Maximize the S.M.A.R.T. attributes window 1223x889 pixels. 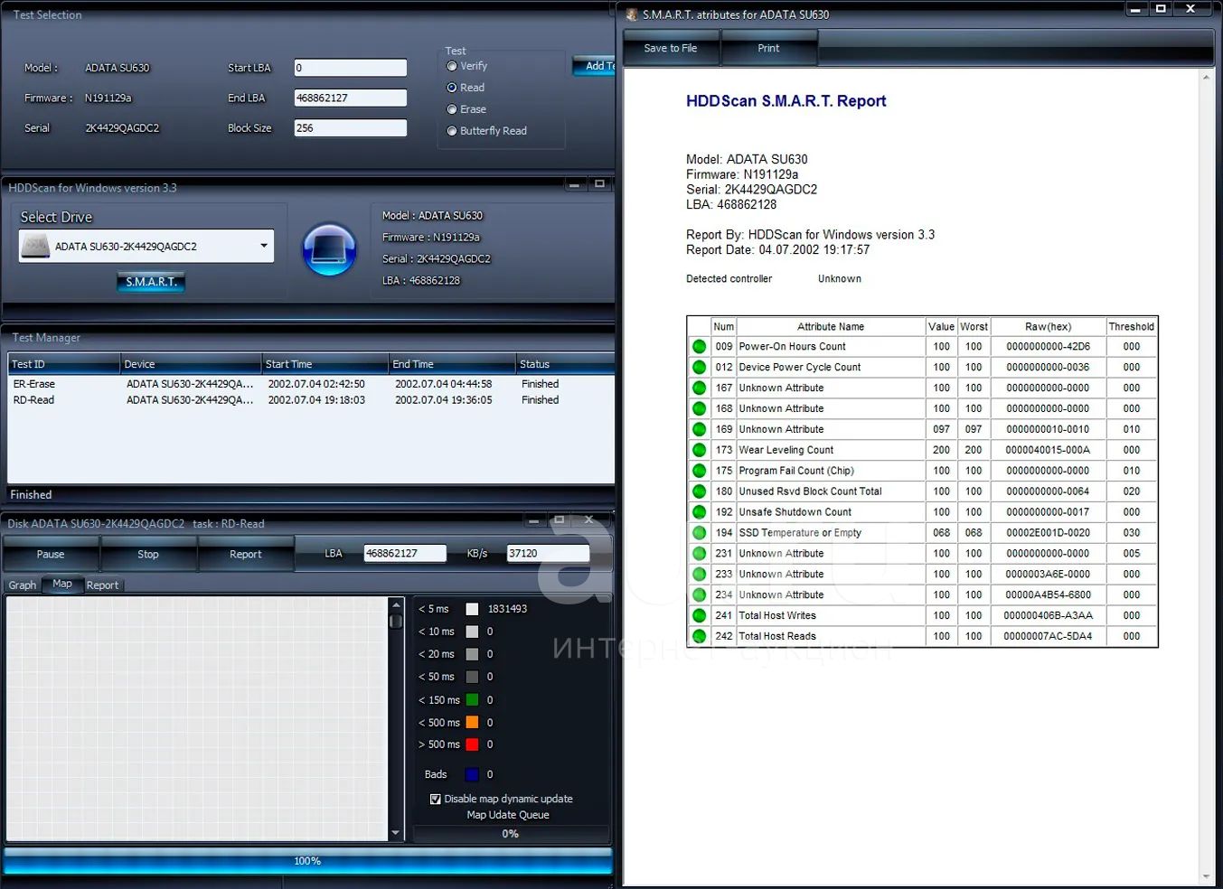(1162, 9)
